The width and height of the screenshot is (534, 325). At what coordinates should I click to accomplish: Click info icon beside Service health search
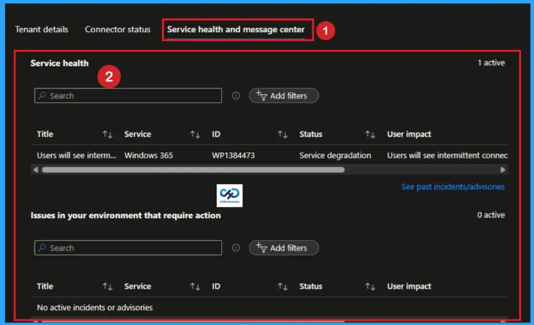(236, 96)
